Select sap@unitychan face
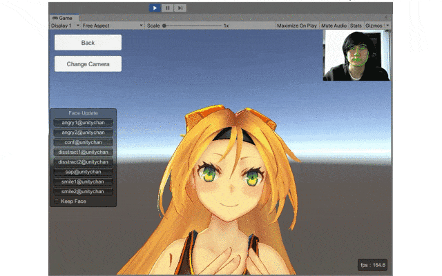This screenshot has width=442, height=276. (x=83, y=172)
